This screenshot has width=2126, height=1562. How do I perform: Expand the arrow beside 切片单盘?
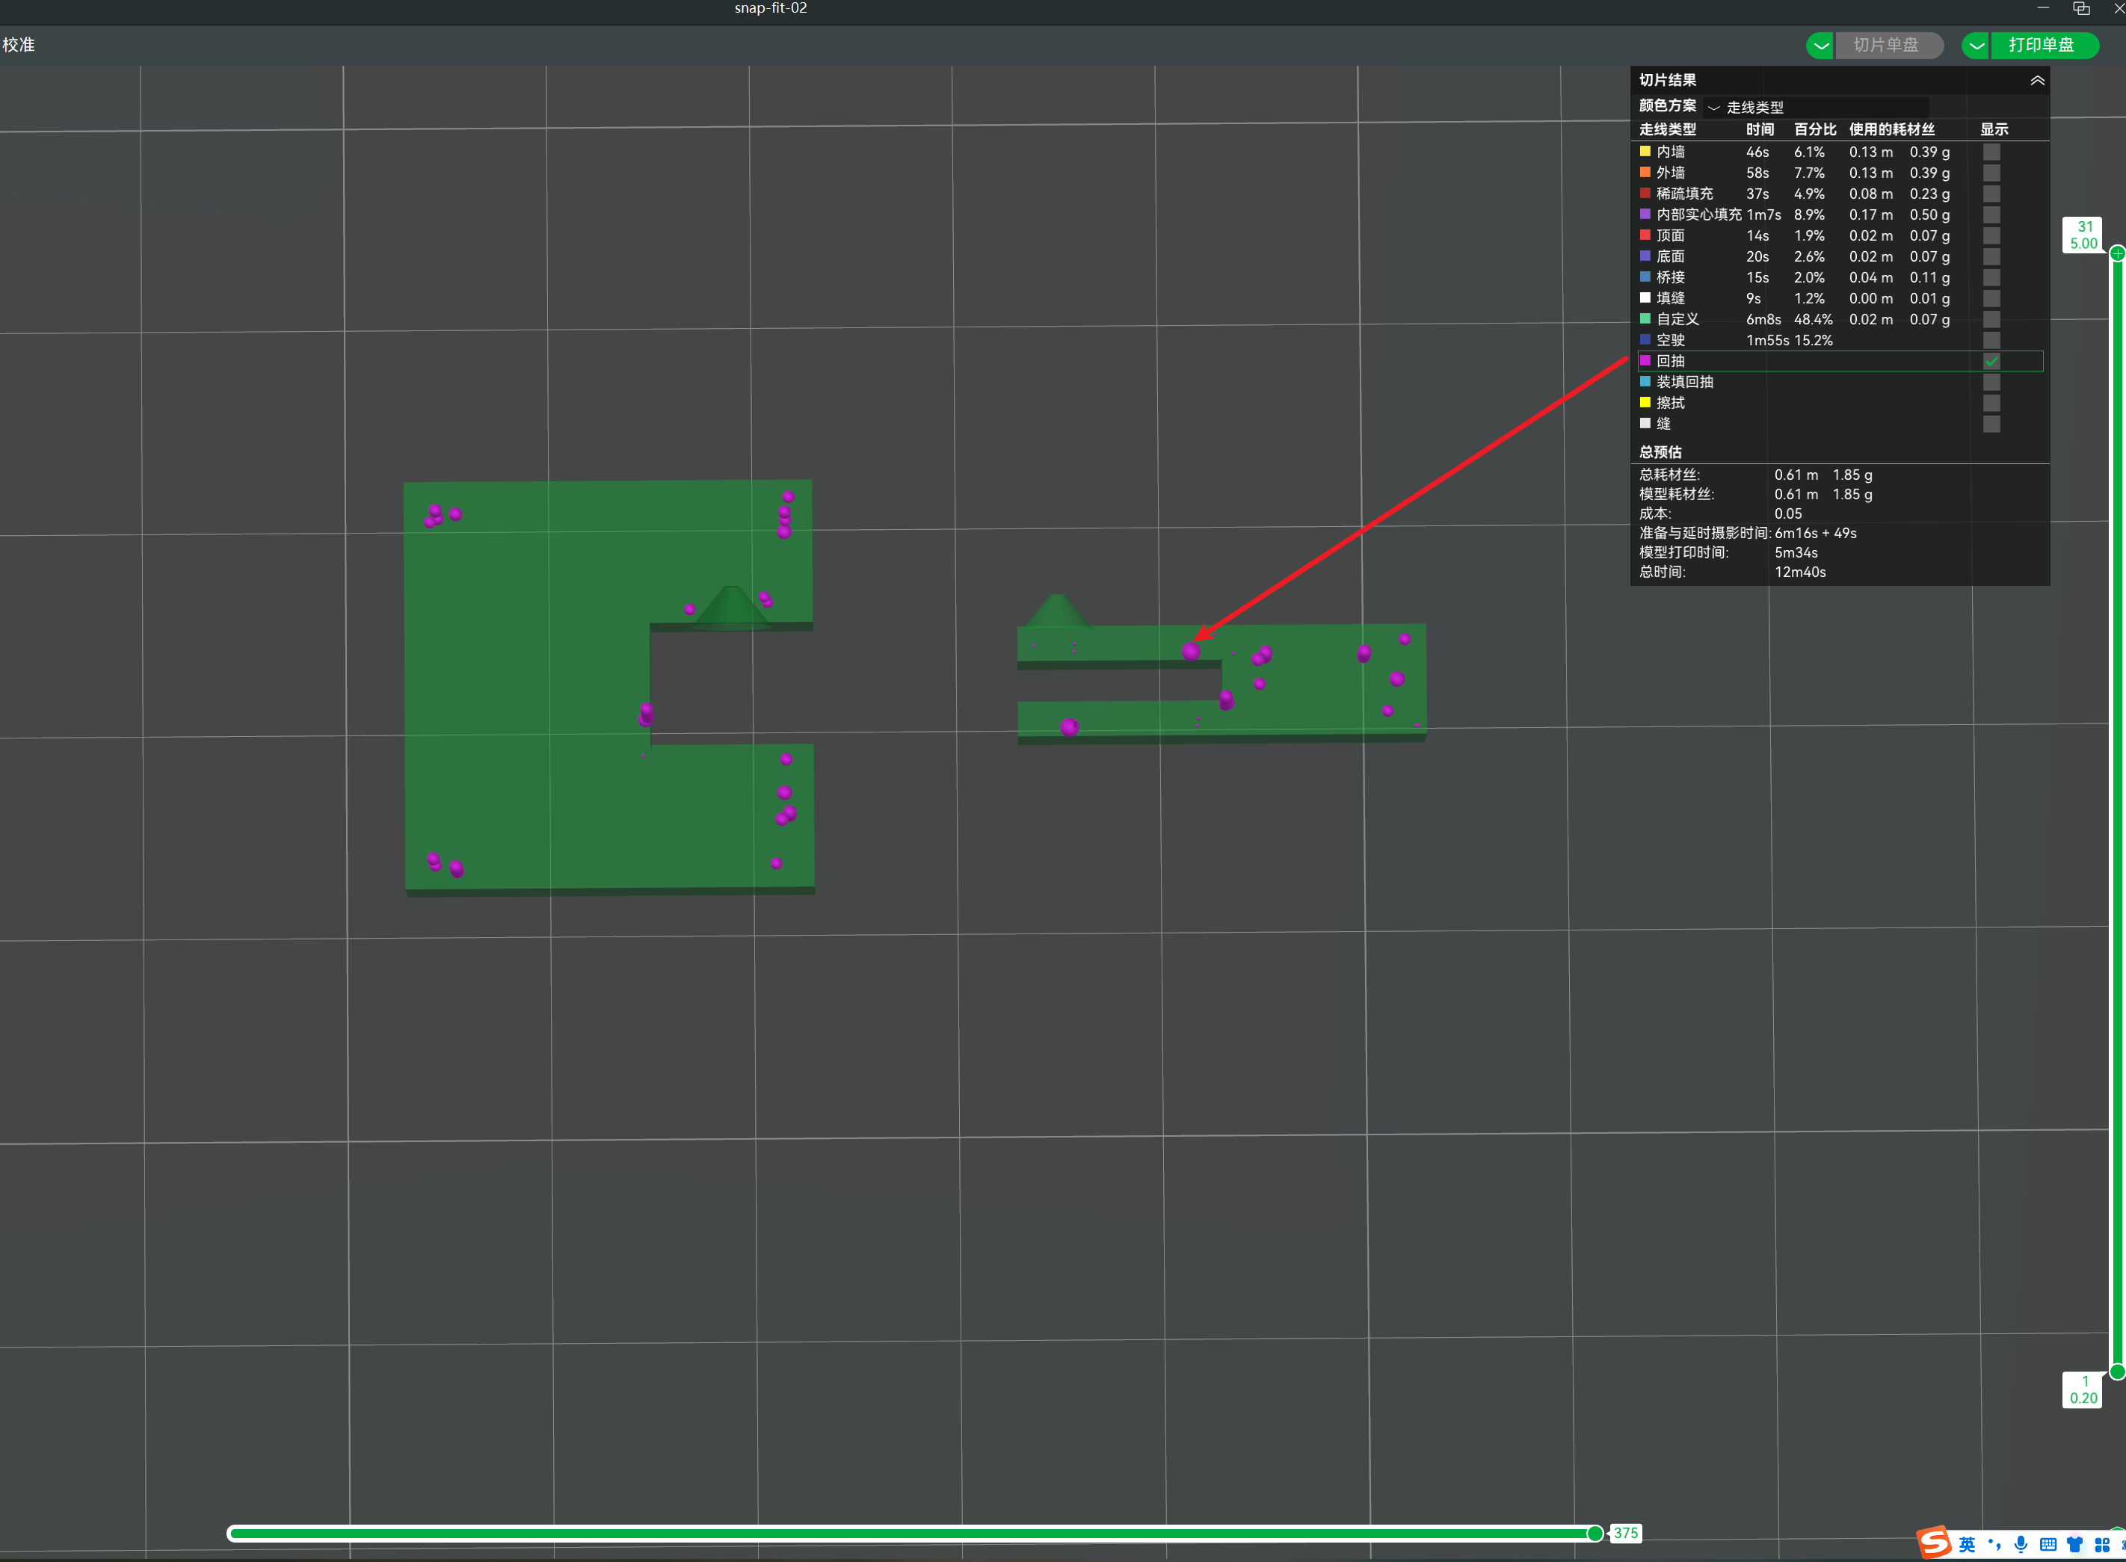click(1820, 46)
